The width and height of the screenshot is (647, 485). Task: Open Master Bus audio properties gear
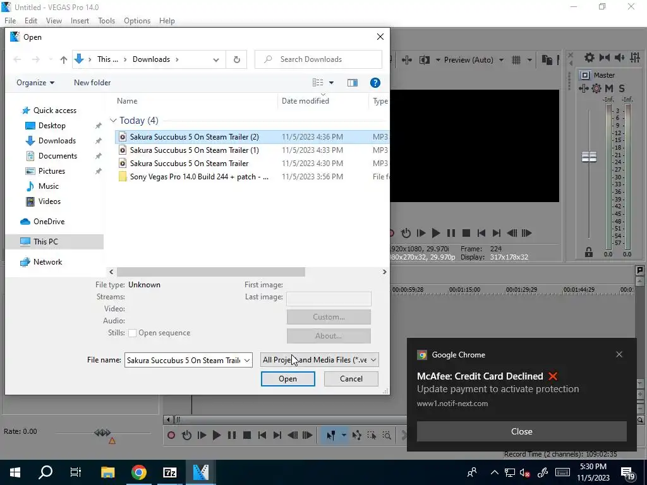(590, 57)
